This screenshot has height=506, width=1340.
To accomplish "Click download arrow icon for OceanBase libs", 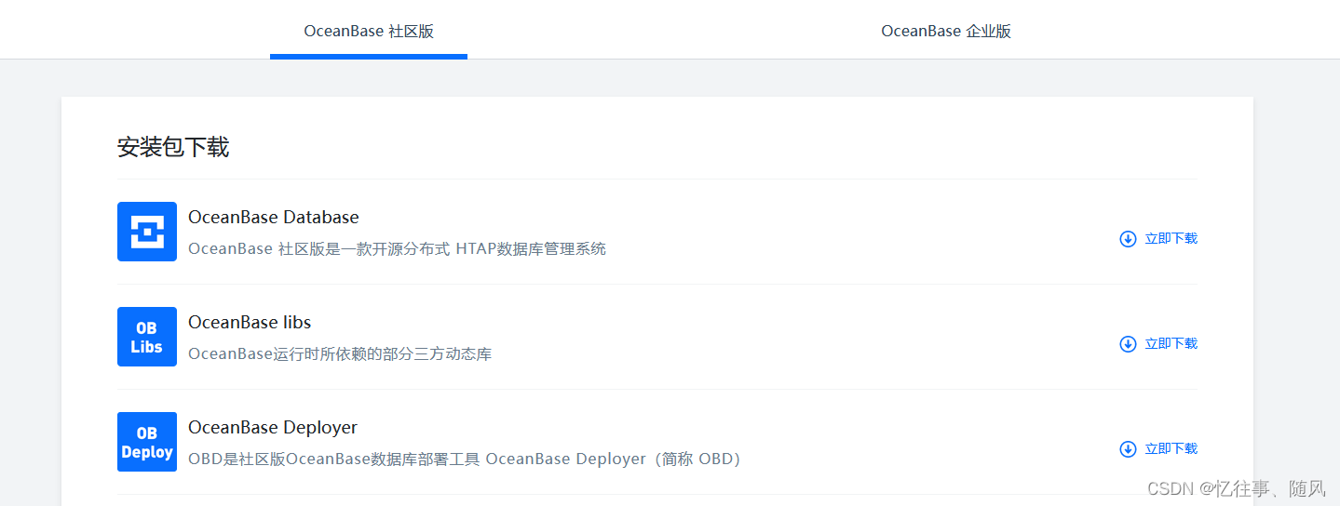I will pyautogui.click(x=1128, y=344).
